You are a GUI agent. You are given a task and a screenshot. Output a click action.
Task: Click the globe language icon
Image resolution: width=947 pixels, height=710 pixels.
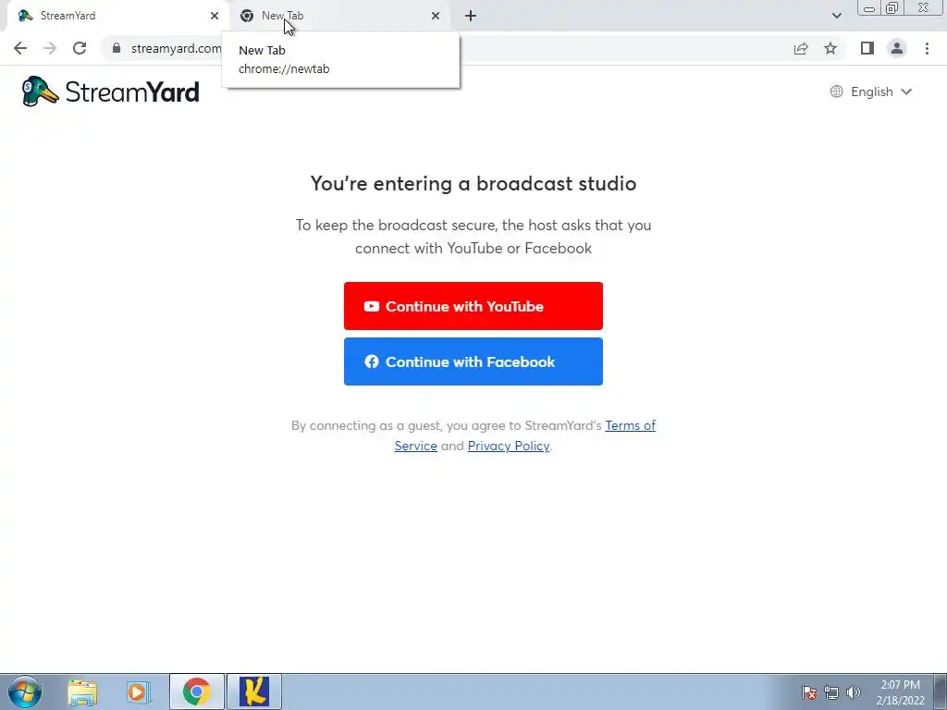click(836, 92)
